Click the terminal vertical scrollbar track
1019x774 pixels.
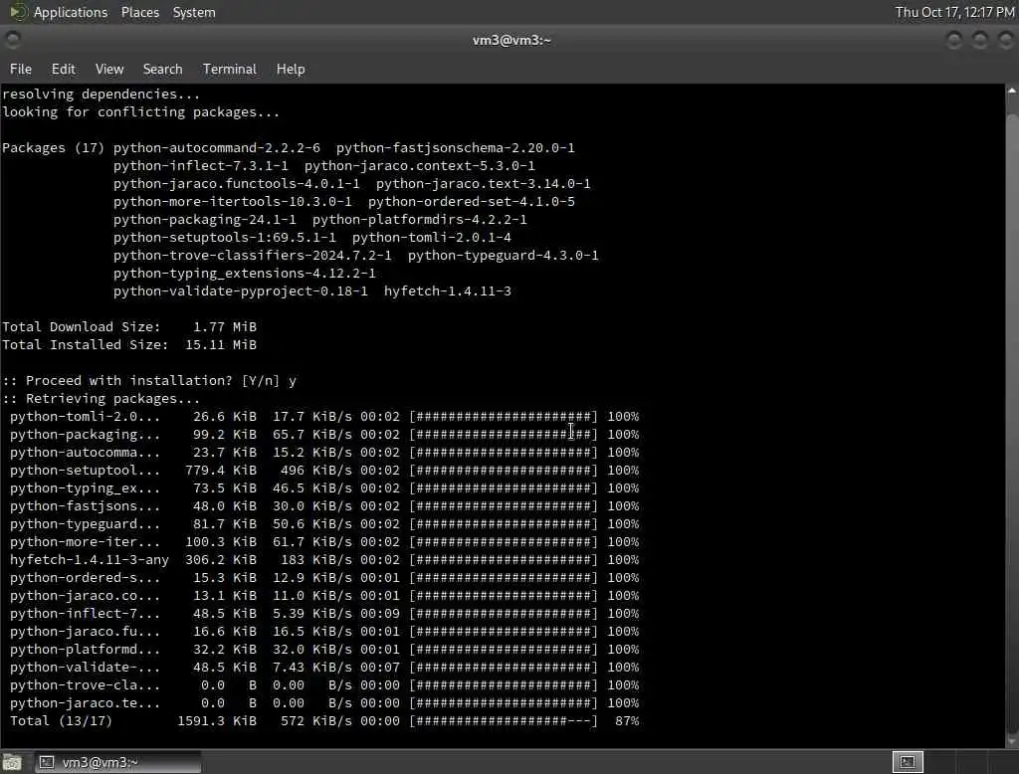pos(1012,416)
